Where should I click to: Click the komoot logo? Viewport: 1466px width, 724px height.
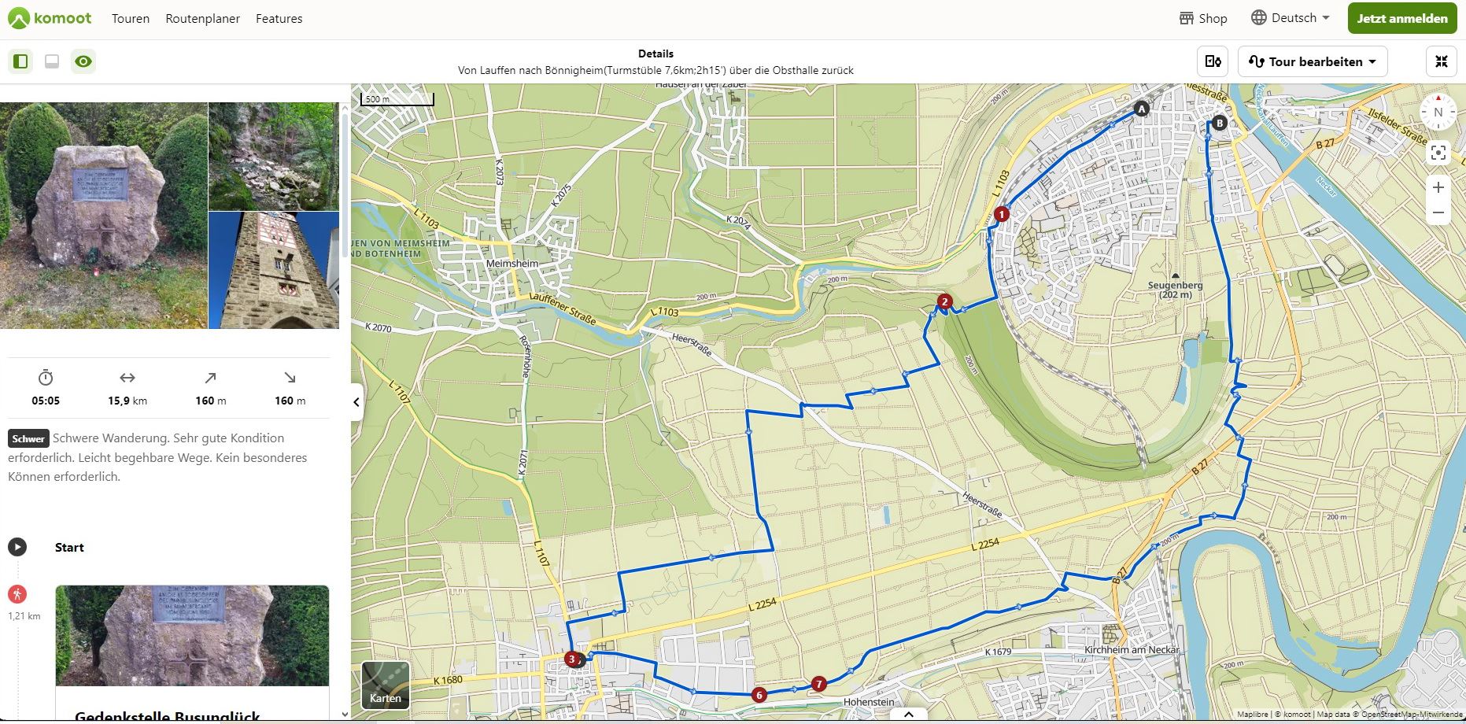click(x=50, y=18)
